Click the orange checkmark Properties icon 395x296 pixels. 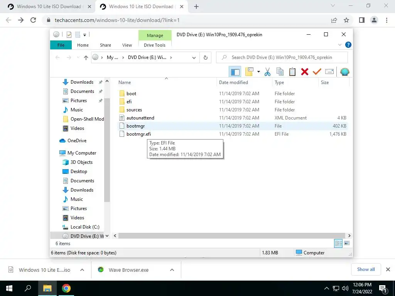point(317,72)
